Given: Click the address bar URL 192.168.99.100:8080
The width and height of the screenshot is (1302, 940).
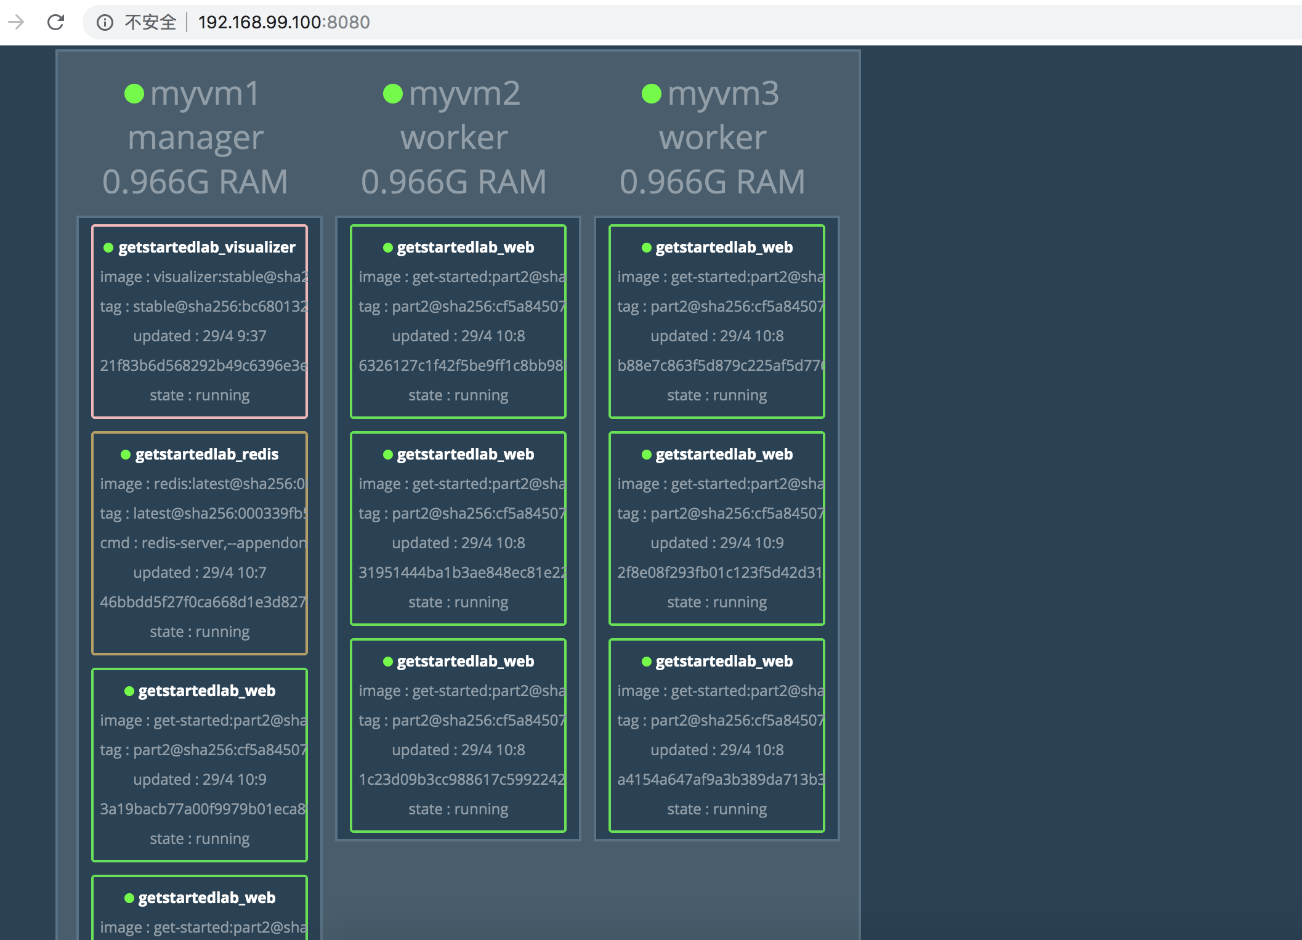Looking at the screenshot, I should tap(284, 23).
